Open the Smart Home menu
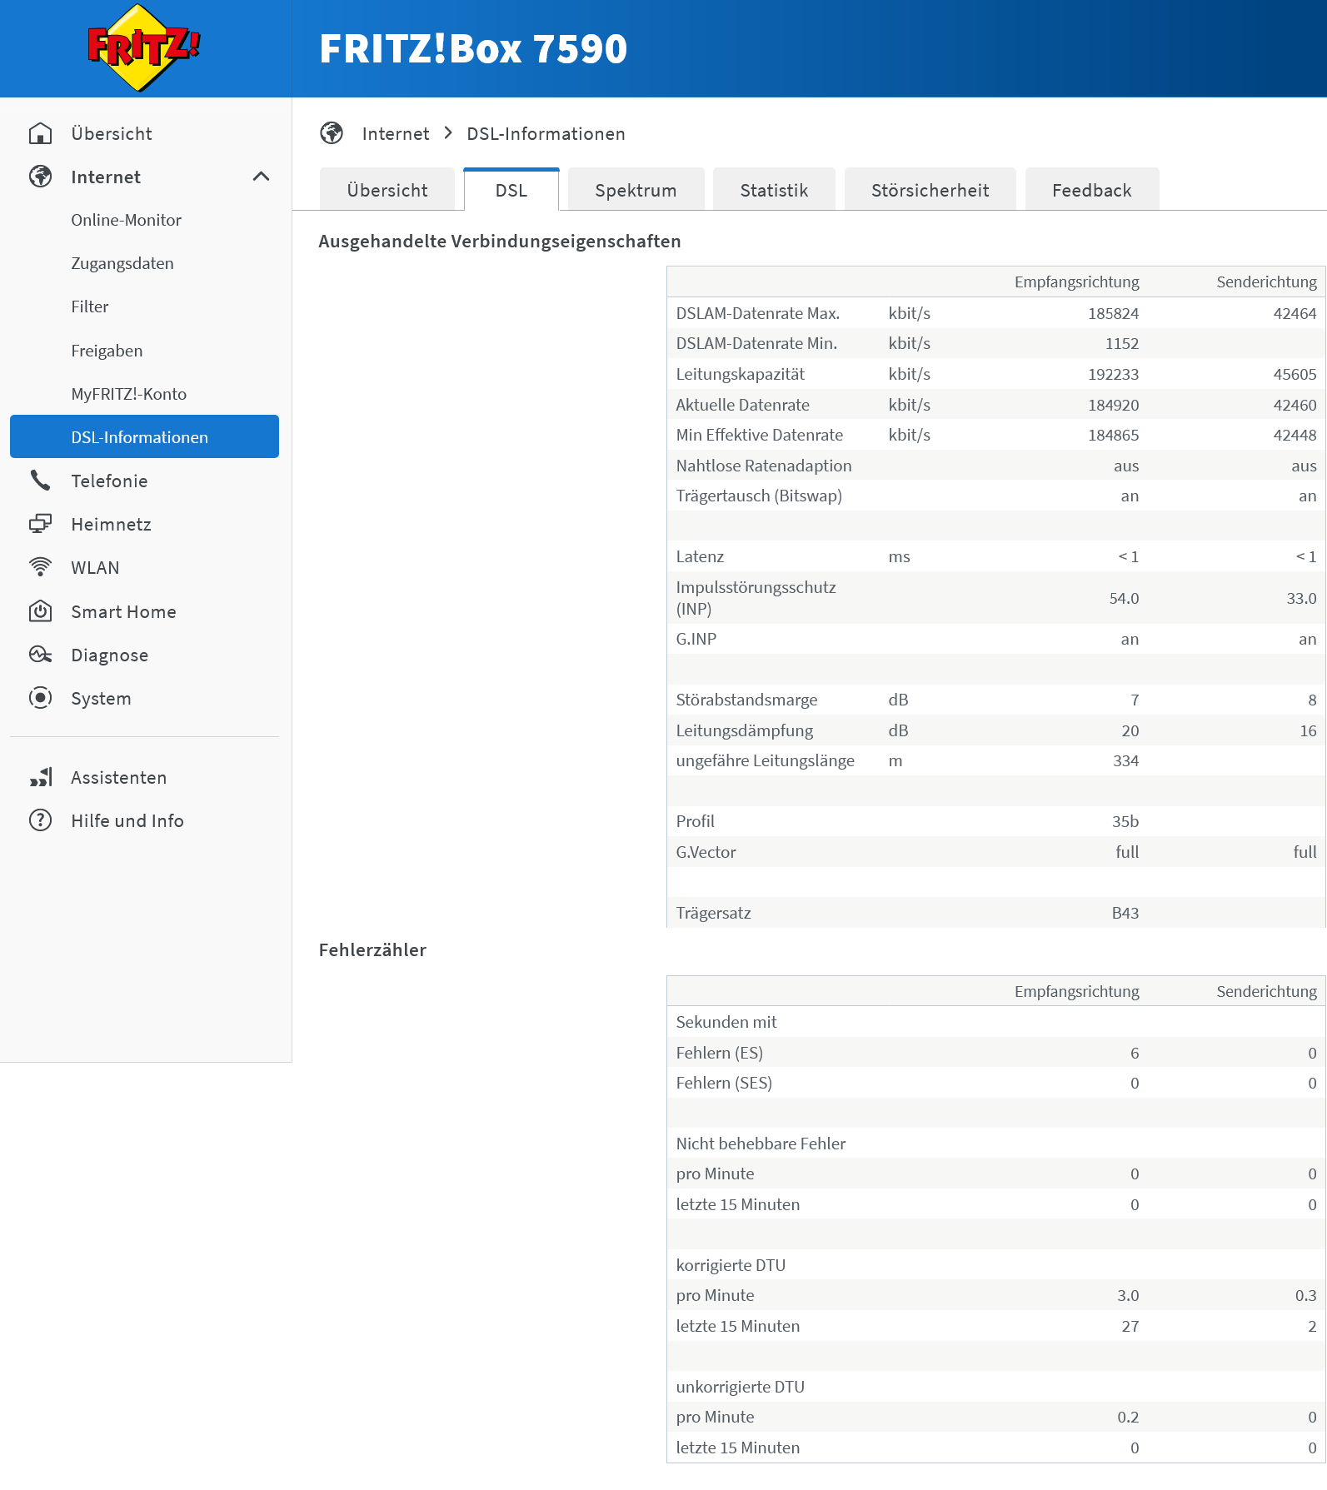 (123, 611)
